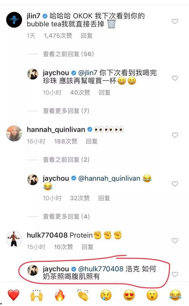Tap the heart-eyes quick-reaction emoji

[129, 295]
